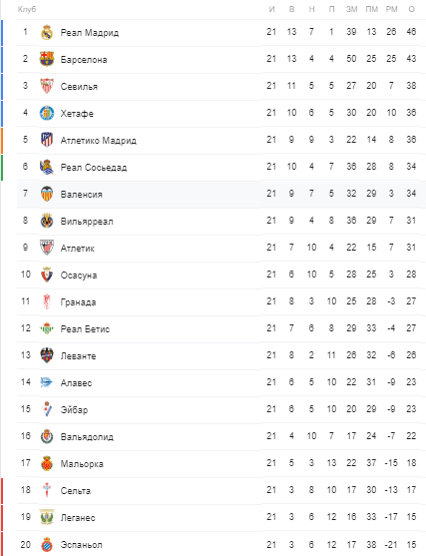Image resolution: width=426 pixels, height=556 pixels.
Task: Click the Sevilla club crest icon
Action: click(x=47, y=86)
